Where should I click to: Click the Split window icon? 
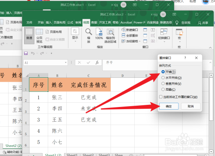click(x=145, y=30)
